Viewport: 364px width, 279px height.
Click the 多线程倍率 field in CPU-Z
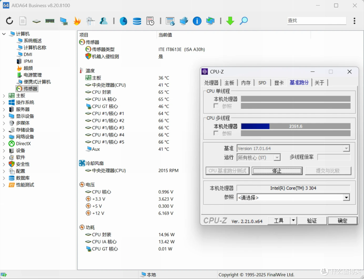tap(334, 157)
